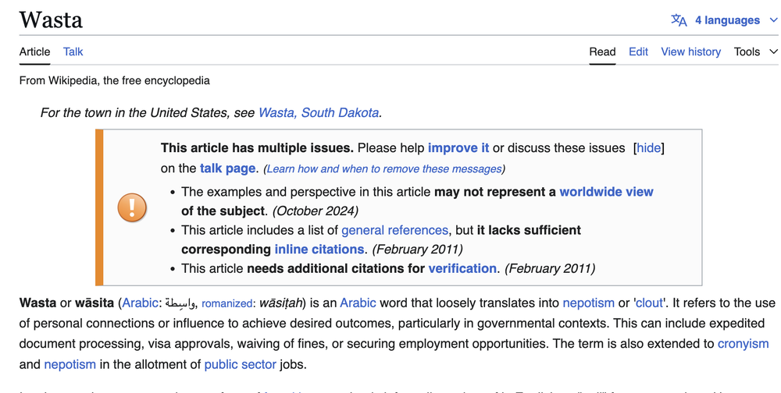Click the language translation icon
The image size is (781, 393).
(x=679, y=20)
